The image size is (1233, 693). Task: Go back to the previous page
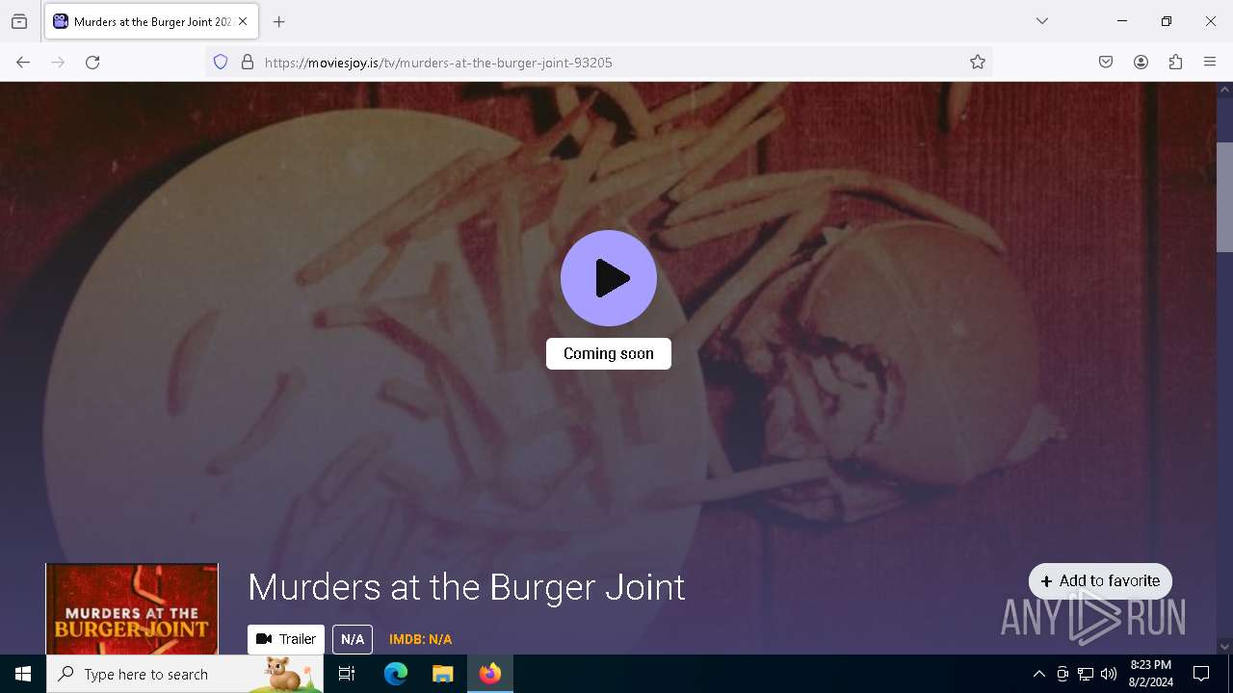click(x=23, y=63)
